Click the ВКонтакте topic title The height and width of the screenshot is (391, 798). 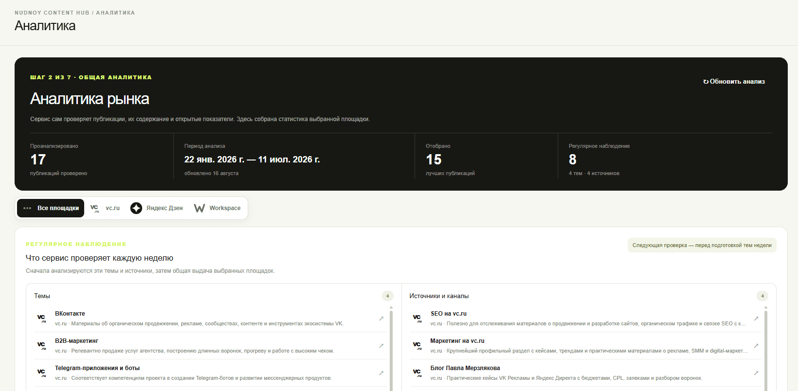pyautogui.click(x=70, y=314)
